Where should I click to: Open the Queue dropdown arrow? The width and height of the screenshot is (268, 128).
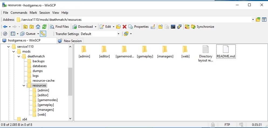click(x=38, y=34)
